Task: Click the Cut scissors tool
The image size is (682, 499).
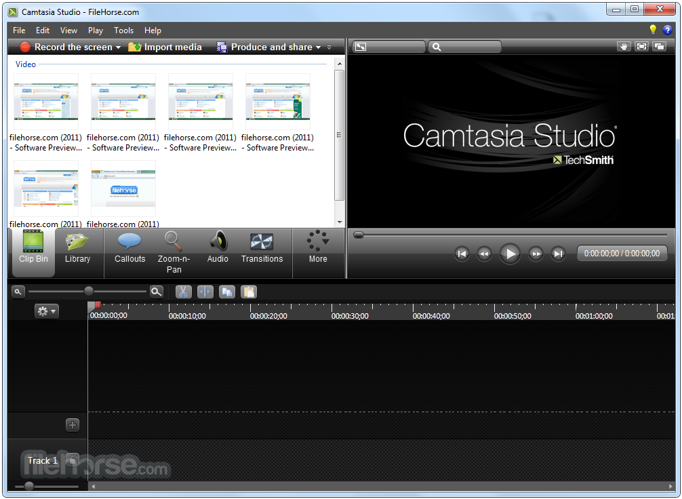Action: 183,292
